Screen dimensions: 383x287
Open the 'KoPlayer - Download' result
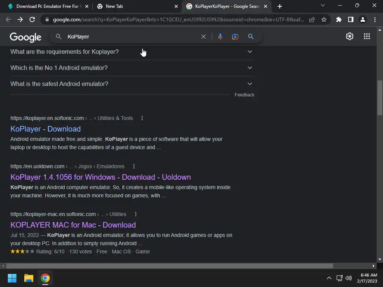pyautogui.click(x=45, y=129)
